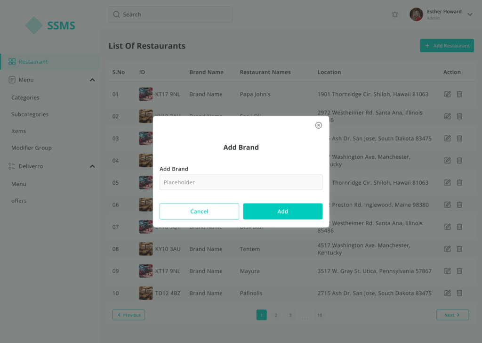Delete the Pafinolis row
The width and height of the screenshot is (482, 343).
(x=459, y=293)
